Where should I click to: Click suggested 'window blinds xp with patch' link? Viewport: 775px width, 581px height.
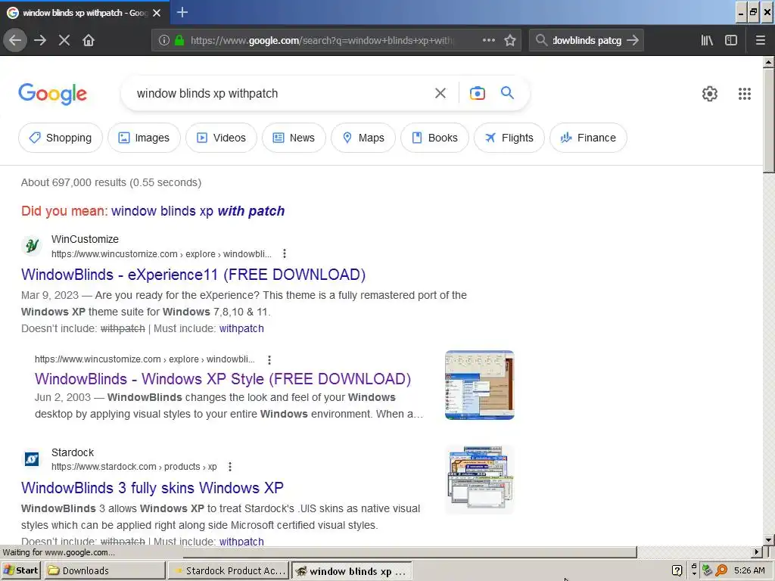point(198,212)
